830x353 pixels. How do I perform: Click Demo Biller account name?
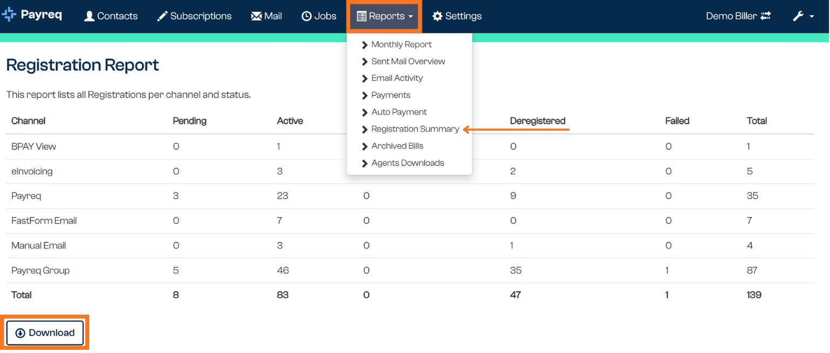(731, 16)
